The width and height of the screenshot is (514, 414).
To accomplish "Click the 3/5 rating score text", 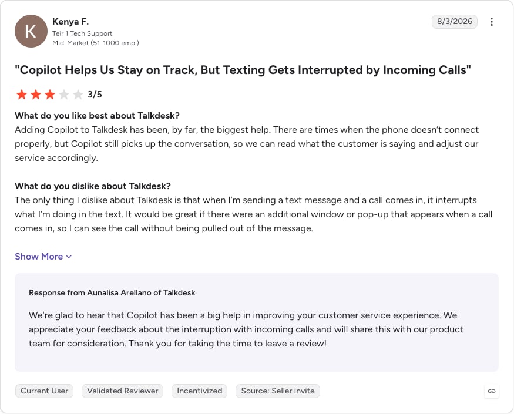I will [95, 95].
